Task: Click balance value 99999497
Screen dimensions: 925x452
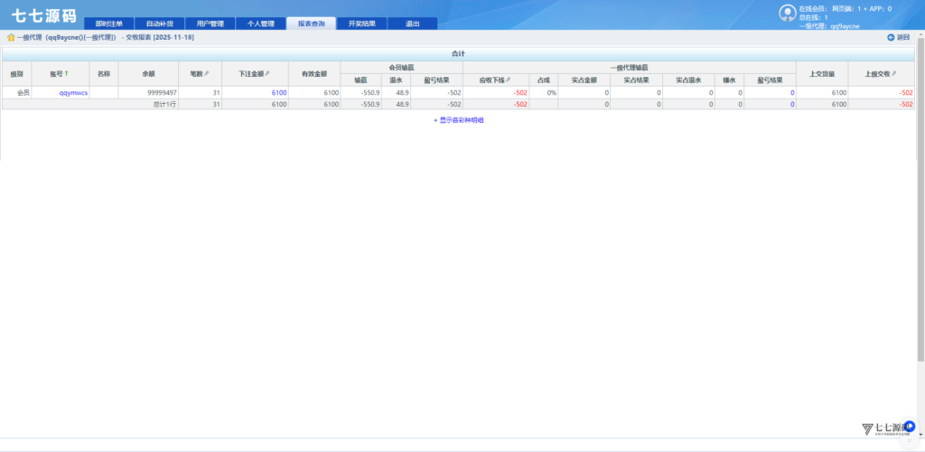Action: point(163,92)
